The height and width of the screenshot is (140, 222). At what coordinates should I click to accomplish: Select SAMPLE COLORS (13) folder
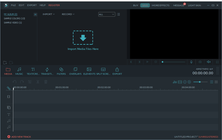pos(14,19)
